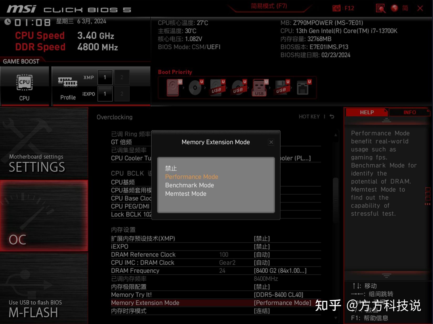Click the MSI logo
433x324 pixels.
pos(21,9)
